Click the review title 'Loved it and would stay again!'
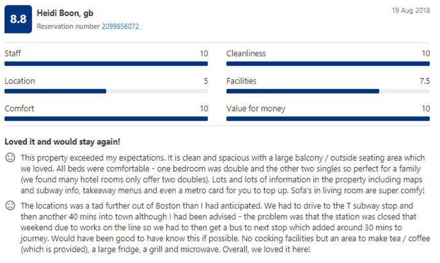This screenshot has height=263, width=440. 62,141
